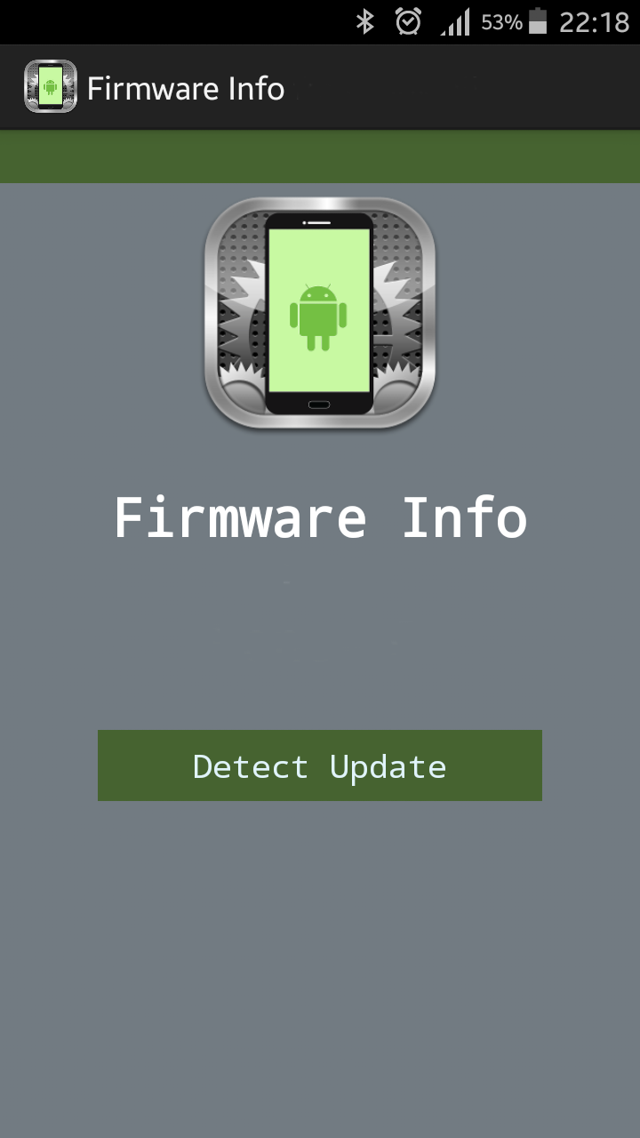
Task: Click the large Firmware Info logo
Action: [320, 313]
